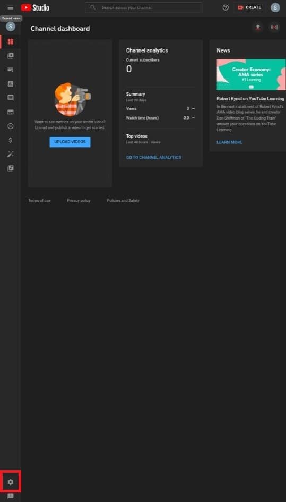This screenshot has height=502, width=286.
Task: Open the Content videos sidebar icon
Action: pyautogui.click(x=11, y=56)
